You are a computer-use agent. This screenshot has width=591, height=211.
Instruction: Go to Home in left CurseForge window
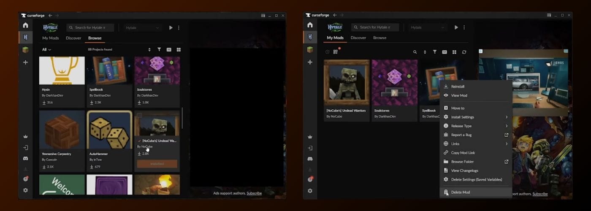[25, 25]
